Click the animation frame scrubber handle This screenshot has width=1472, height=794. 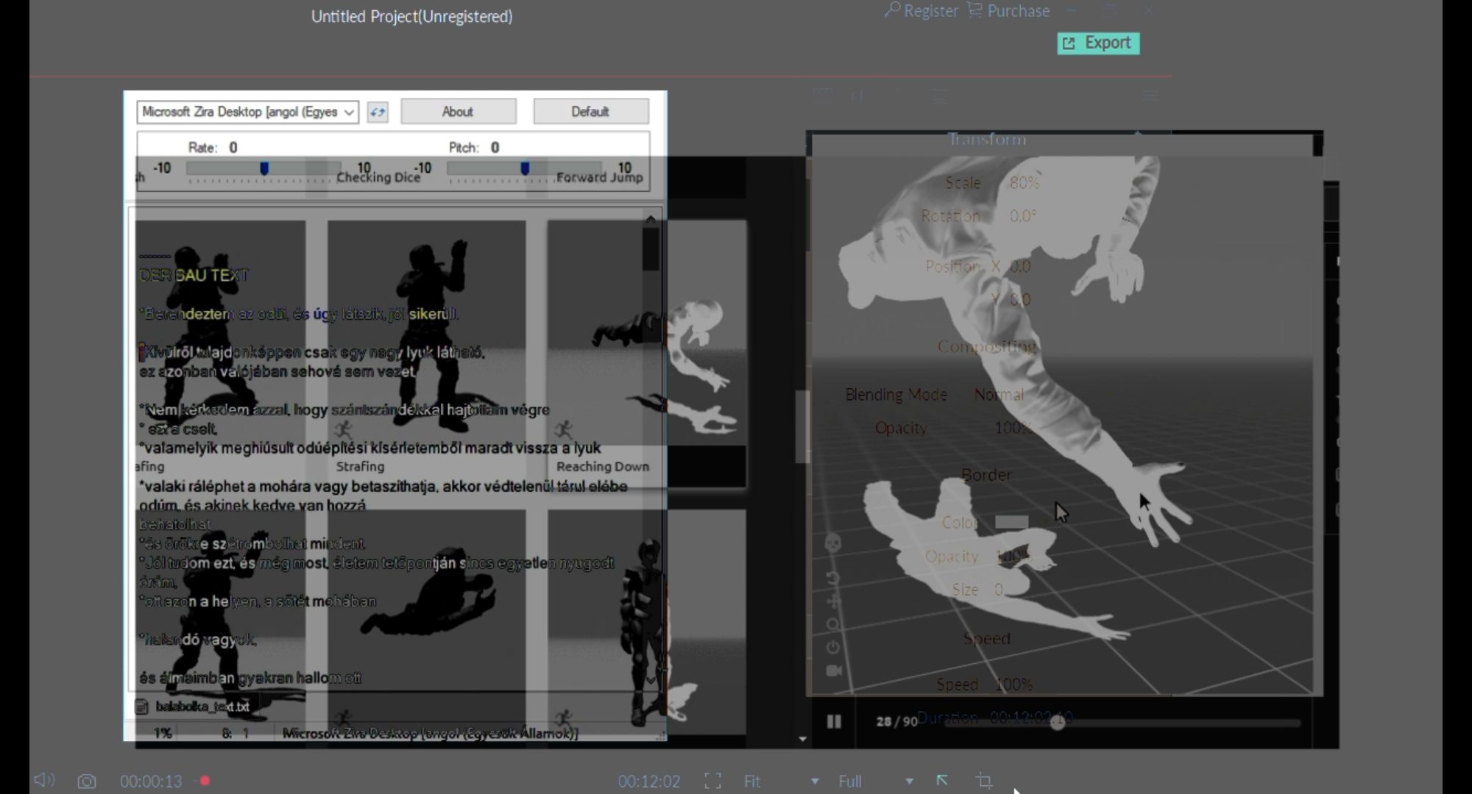(1058, 723)
